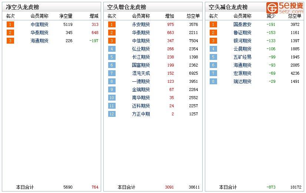Screen dimensions: 306x193
Task: Click the change value -197
Action: tap(94, 41)
